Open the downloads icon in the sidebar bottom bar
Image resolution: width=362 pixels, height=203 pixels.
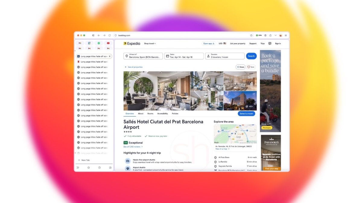tap(110, 168)
